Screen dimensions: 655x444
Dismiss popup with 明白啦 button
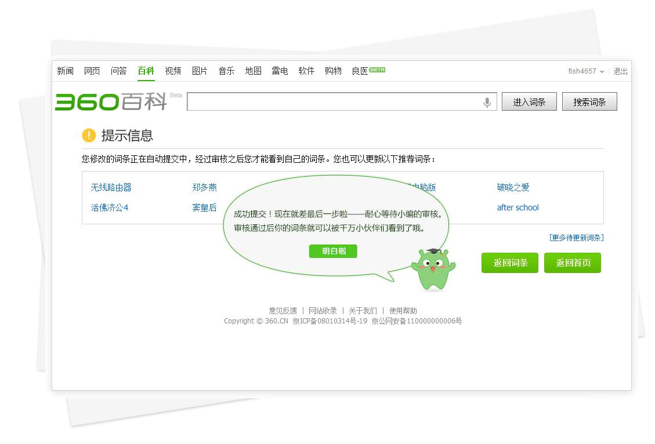tap(334, 251)
